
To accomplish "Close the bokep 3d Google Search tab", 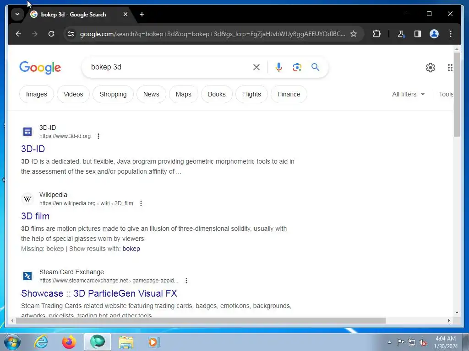I will 125,14.
